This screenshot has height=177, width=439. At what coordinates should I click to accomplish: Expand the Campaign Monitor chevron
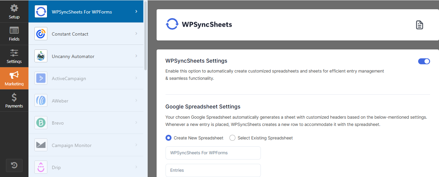(x=136, y=145)
